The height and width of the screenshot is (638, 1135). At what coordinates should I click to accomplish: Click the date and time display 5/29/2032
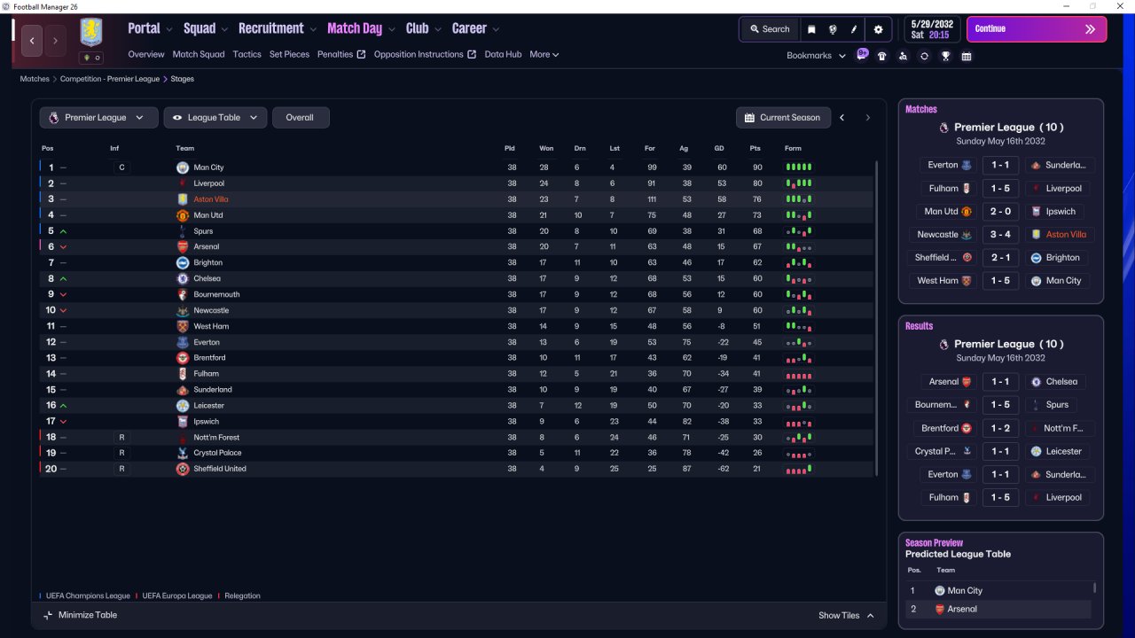pos(930,29)
